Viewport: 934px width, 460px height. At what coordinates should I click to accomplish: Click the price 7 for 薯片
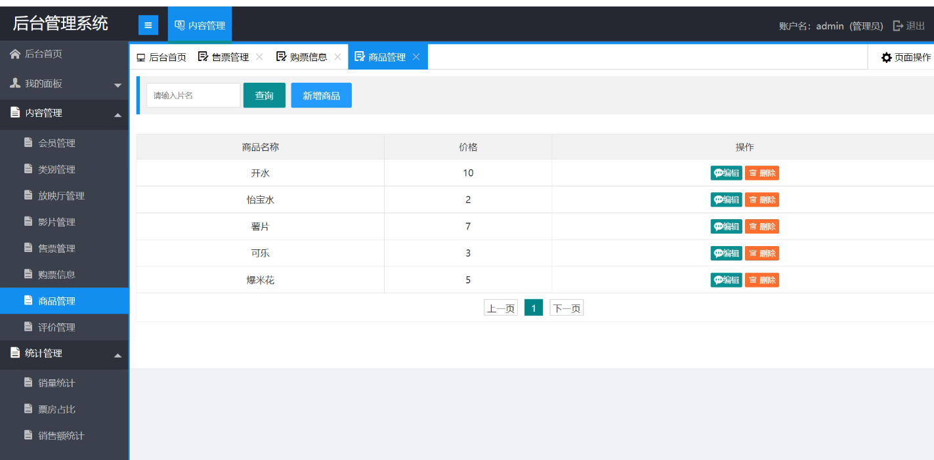tap(468, 226)
